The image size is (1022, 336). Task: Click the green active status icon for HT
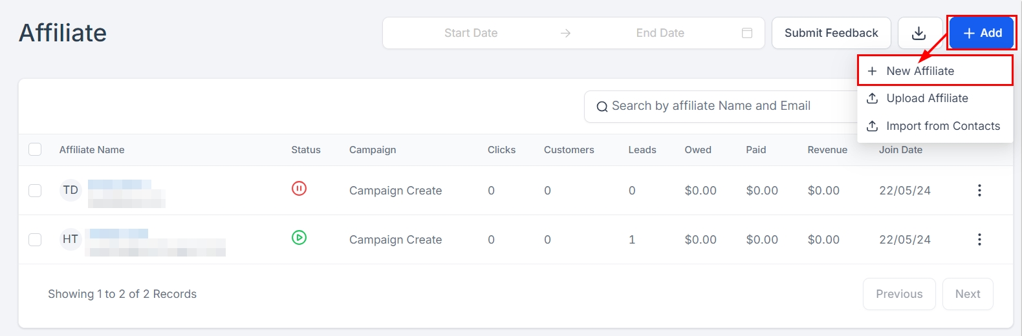click(299, 238)
